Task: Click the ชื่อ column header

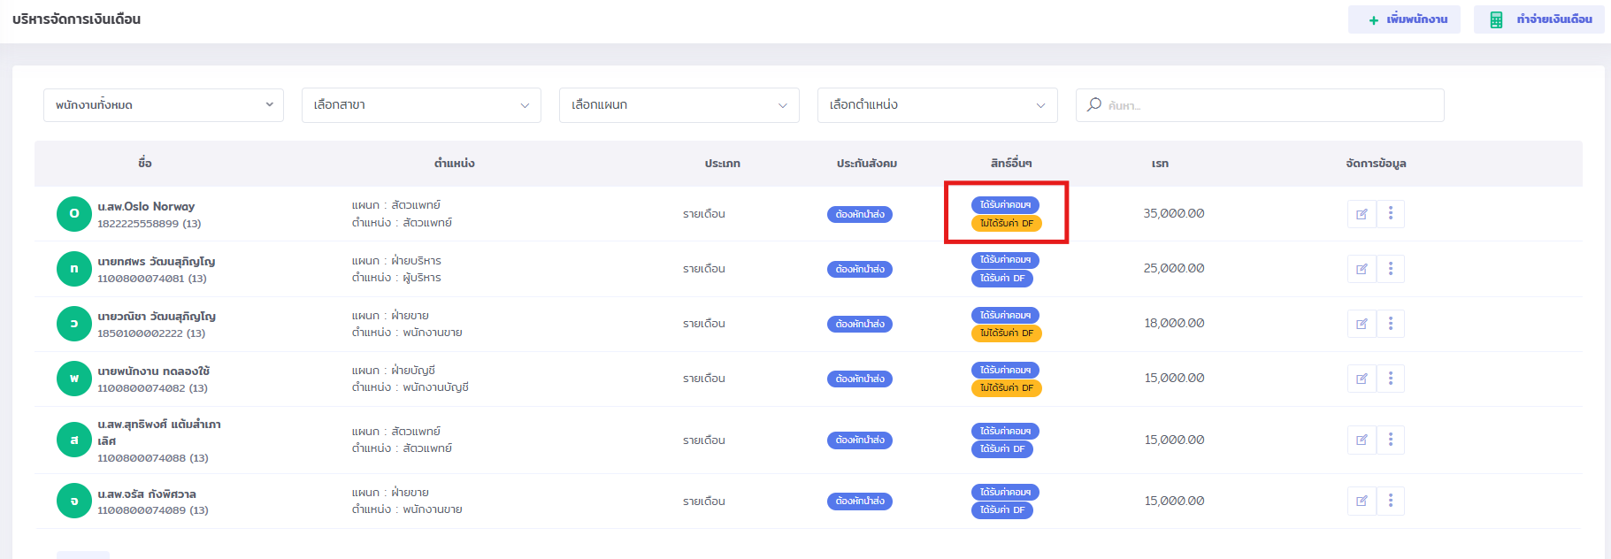Action: pyautogui.click(x=145, y=164)
